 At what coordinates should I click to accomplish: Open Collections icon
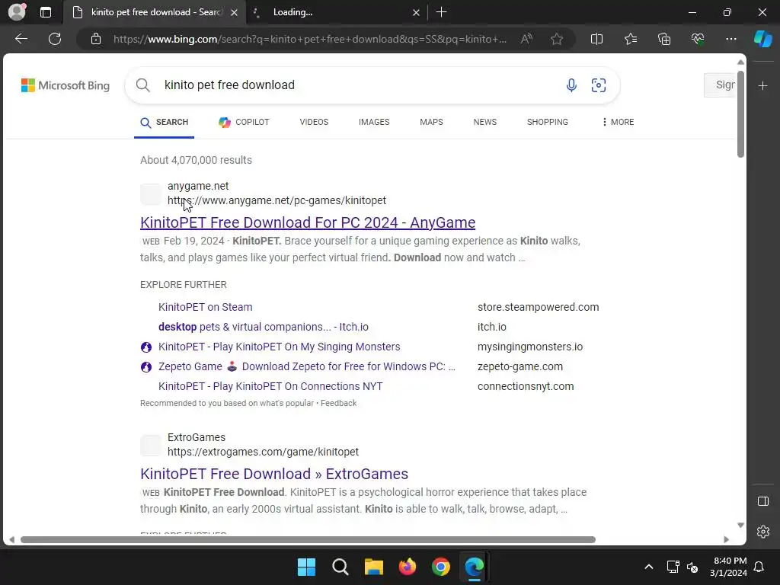tap(664, 39)
